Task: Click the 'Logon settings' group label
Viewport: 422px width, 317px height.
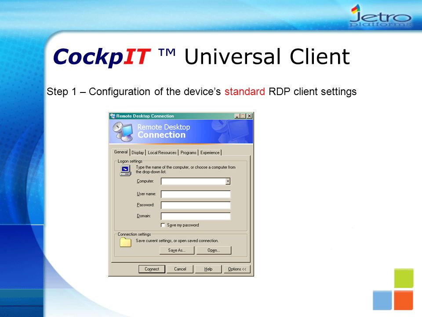Action: coord(130,161)
